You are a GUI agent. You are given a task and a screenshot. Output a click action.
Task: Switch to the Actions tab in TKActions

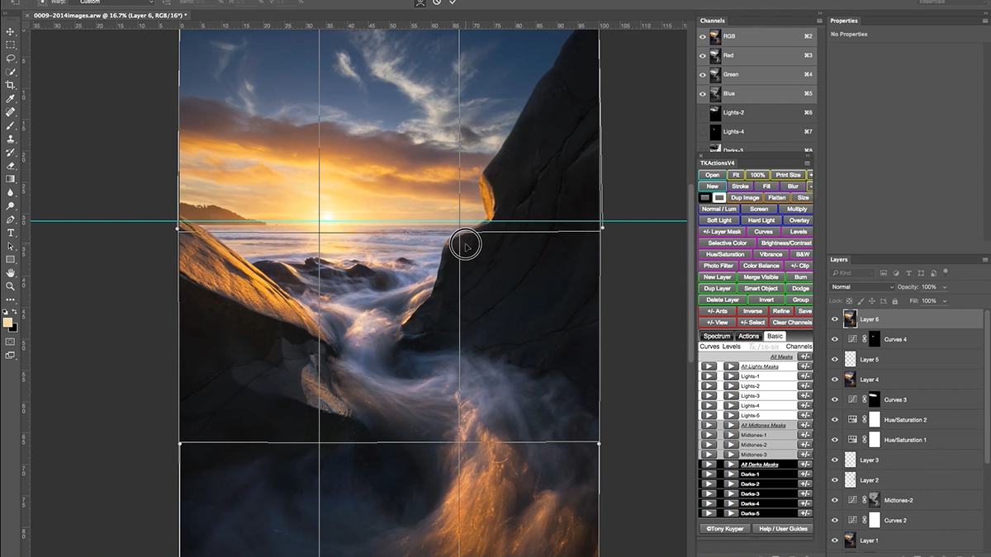(748, 336)
